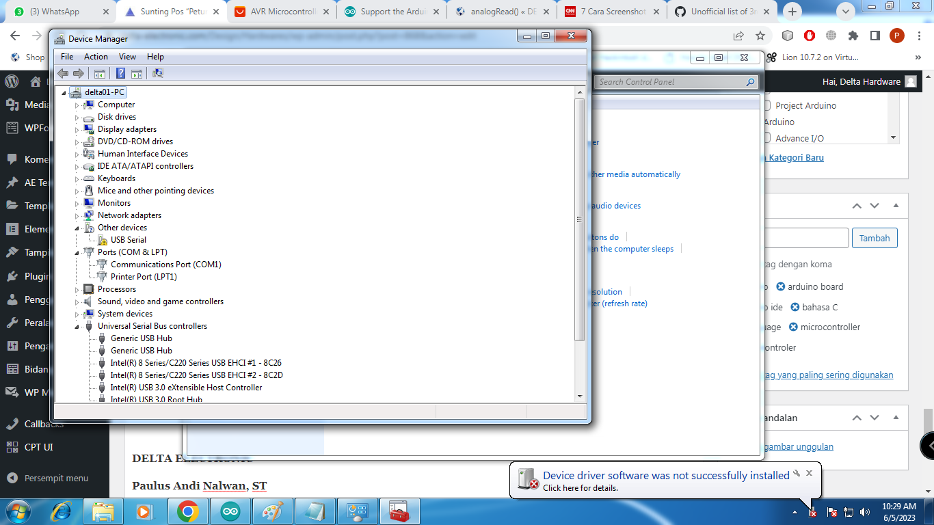Click in the Search Control Panel field
Screen dimensions: 934x525
pos(670,82)
